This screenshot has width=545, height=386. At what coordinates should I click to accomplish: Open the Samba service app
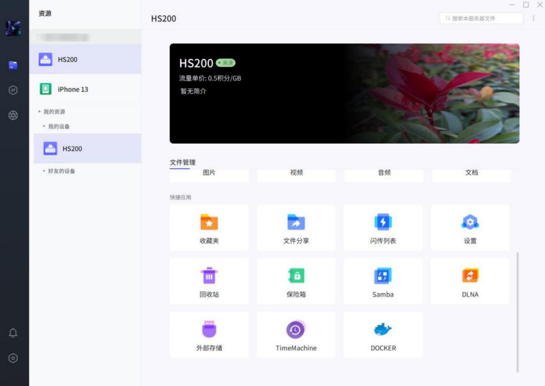[383, 276]
